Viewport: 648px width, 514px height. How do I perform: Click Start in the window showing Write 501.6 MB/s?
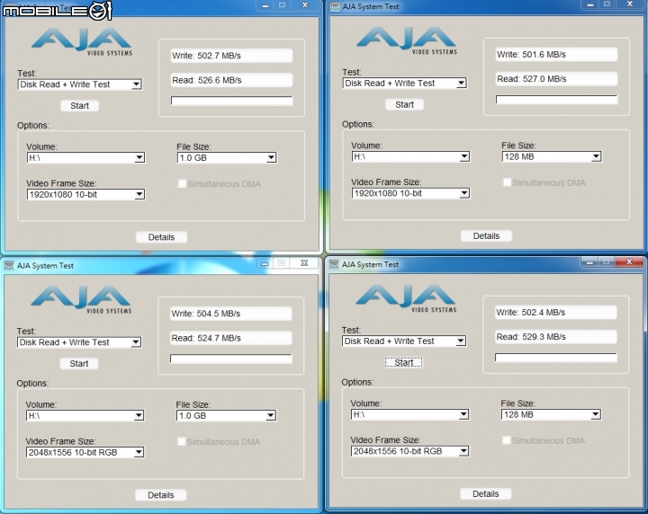coord(404,104)
